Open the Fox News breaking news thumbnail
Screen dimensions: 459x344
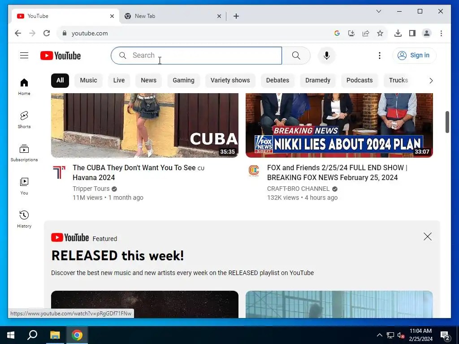pyautogui.click(x=339, y=125)
